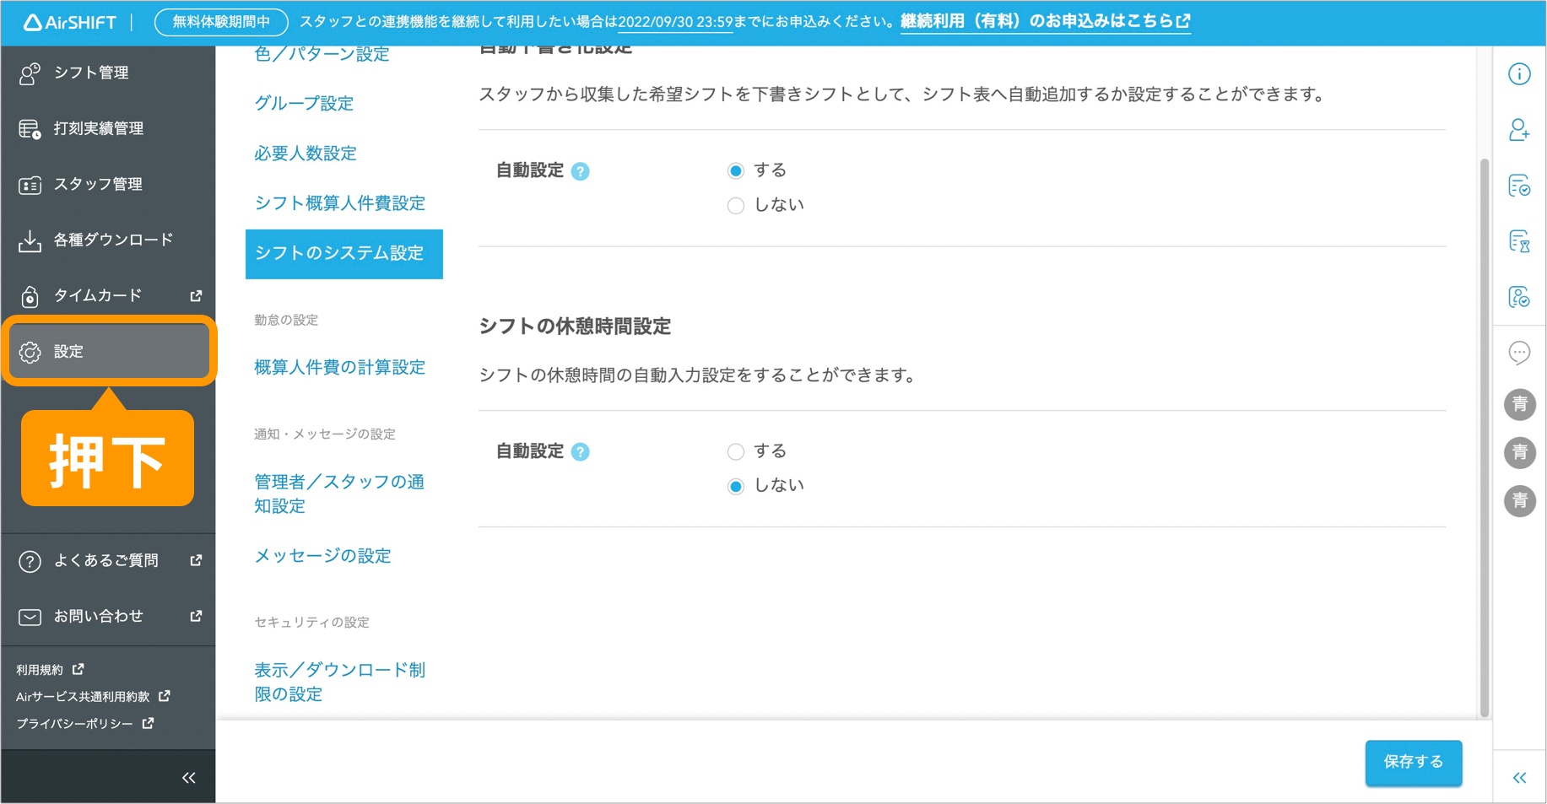Viewport: 1547px width, 804px height.
Task: Click help icon beside break time 自動設定
Action: click(x=581, y=452)
